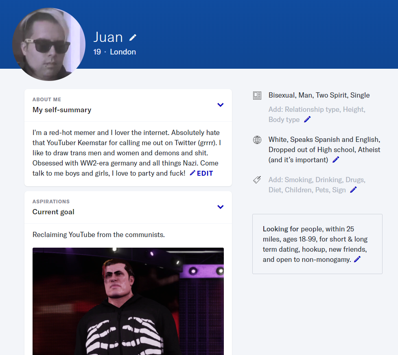The image size is (398, 355).
Task: Click 'Add: Smoking, Drinking, Drugs' link text
Action: pyautogui.click(x=317, y=180)
